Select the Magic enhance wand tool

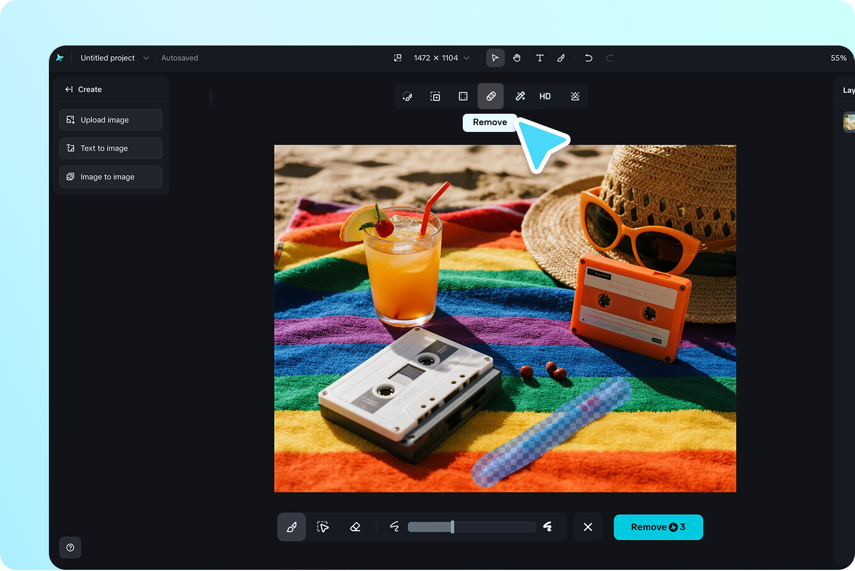520,96
